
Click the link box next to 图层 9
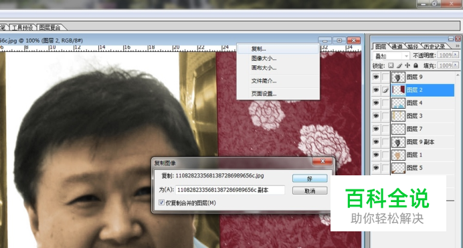coord(385,77)
